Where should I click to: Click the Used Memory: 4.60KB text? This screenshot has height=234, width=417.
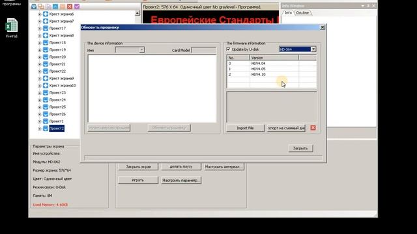click(x=50, y=205)
